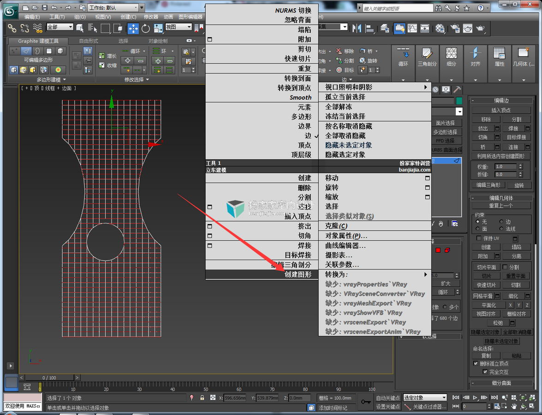Collapse the 编辑边 rollout

(501, 101)
